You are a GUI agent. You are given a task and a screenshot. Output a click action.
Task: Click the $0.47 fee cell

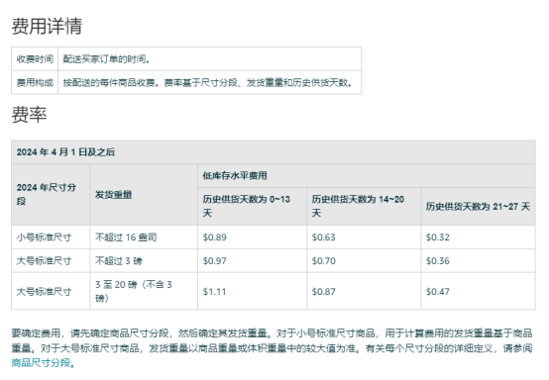479,291
